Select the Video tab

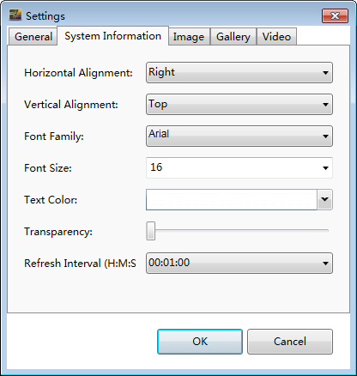[276, 37]
